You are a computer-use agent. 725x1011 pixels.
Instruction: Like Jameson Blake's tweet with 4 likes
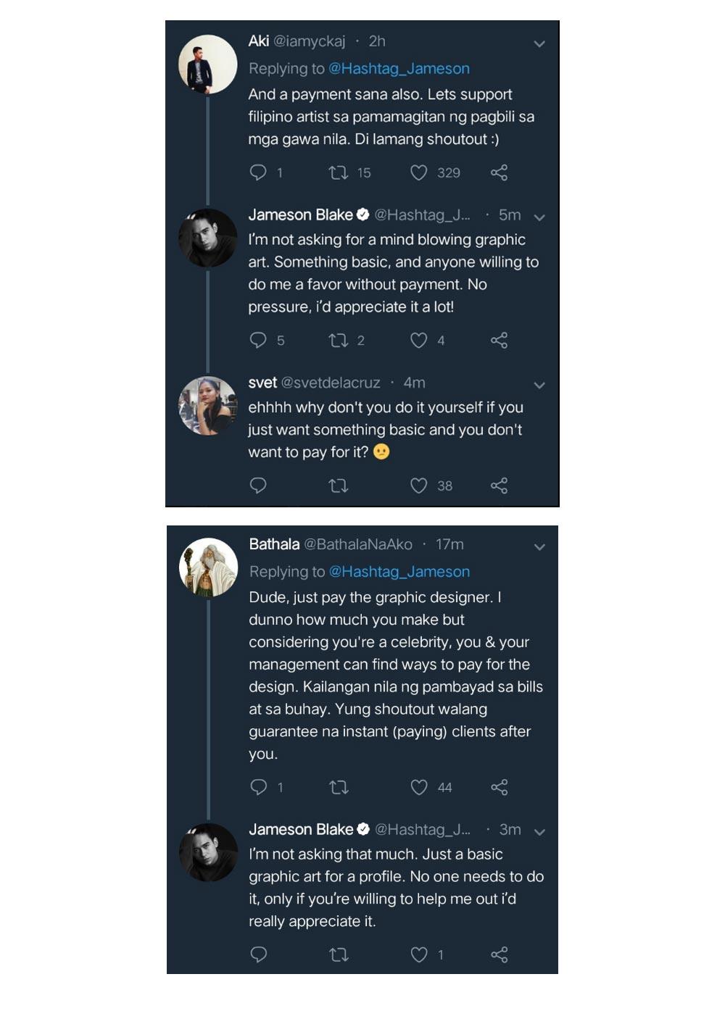tap(419, 340)
